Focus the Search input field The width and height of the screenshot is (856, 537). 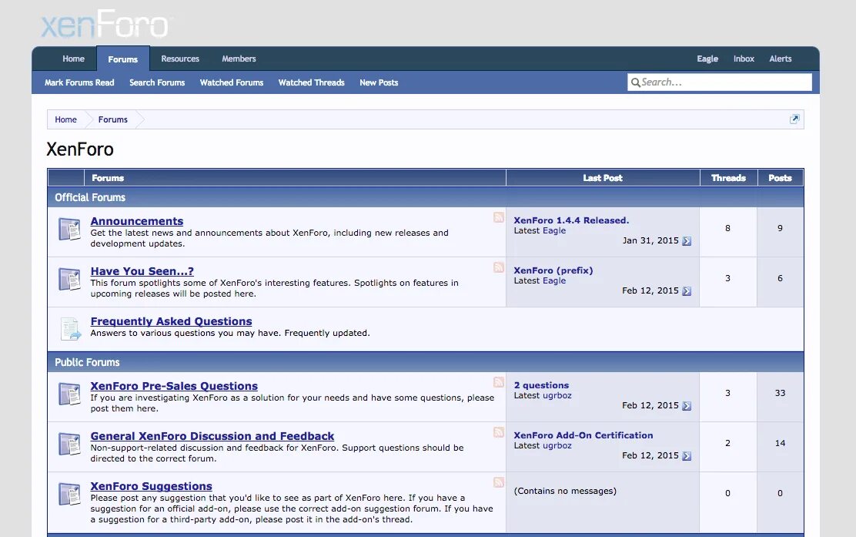coord(720,82)
